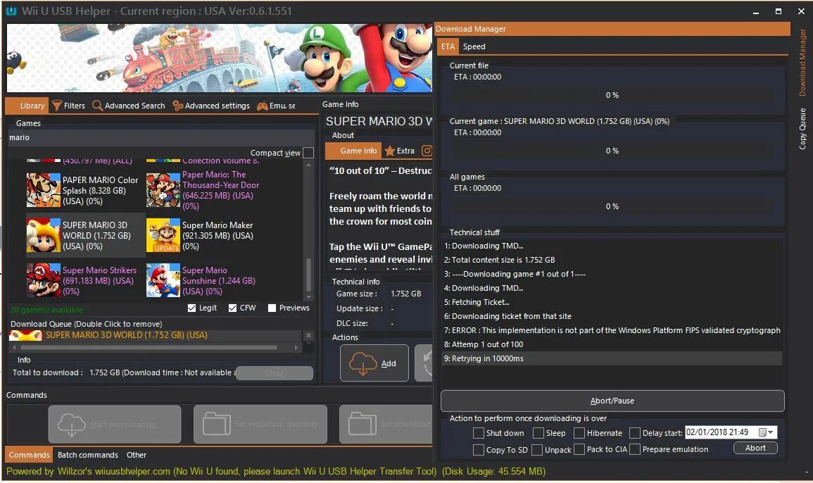Open the Filters funnel icon
The width and height of the screenshot is (813, 483).
[x=56, y=106]
